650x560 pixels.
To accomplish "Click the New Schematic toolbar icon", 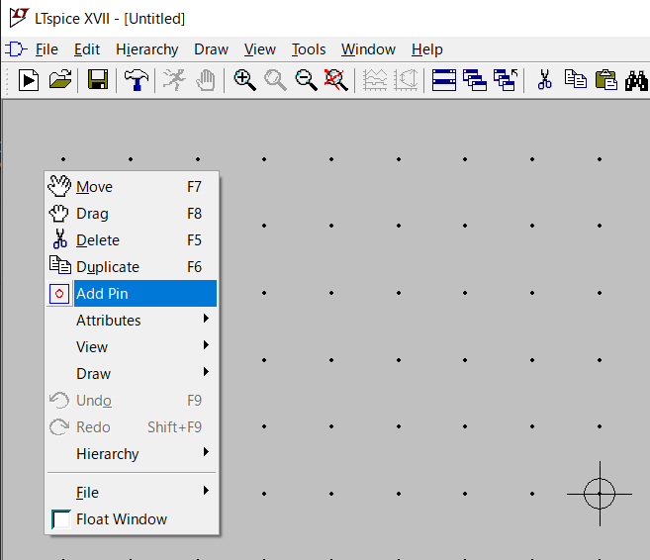I will (30, 80).
